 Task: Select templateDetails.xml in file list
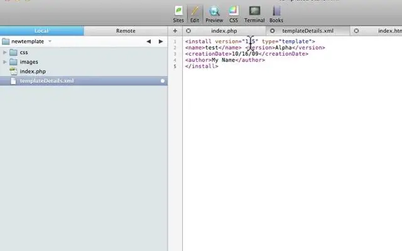84,81
